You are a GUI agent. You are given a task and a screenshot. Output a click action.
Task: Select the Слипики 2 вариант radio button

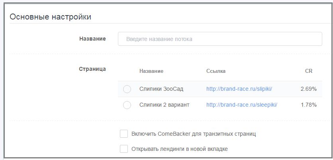coord(127,105)
